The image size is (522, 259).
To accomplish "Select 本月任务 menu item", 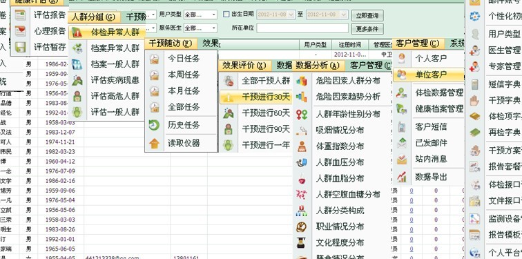I will click(x=184, y=91).
